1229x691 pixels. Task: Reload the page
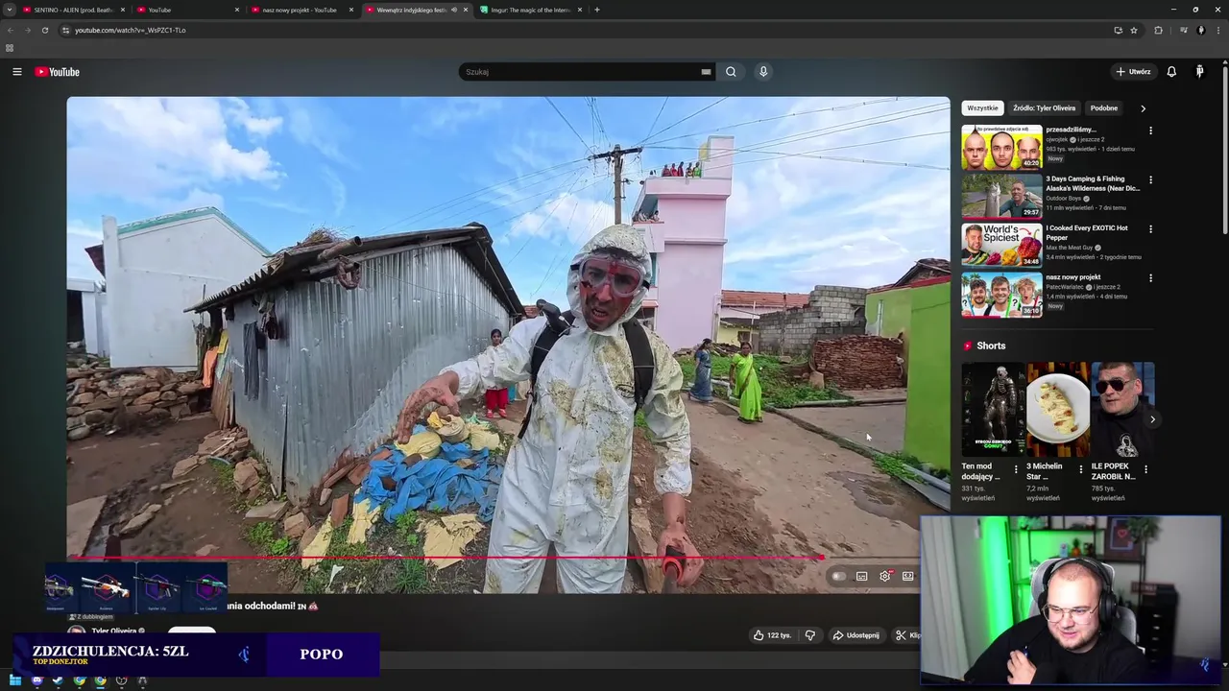44,30
